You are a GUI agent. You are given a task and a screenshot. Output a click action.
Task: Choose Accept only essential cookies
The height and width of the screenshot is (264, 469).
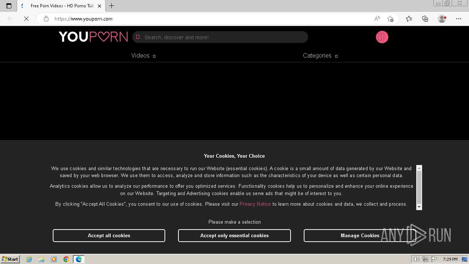pyautogui.click(x=234, y=235)
